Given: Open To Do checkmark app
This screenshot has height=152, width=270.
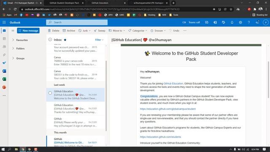Looking at the screenshot, I should (4, 63).
